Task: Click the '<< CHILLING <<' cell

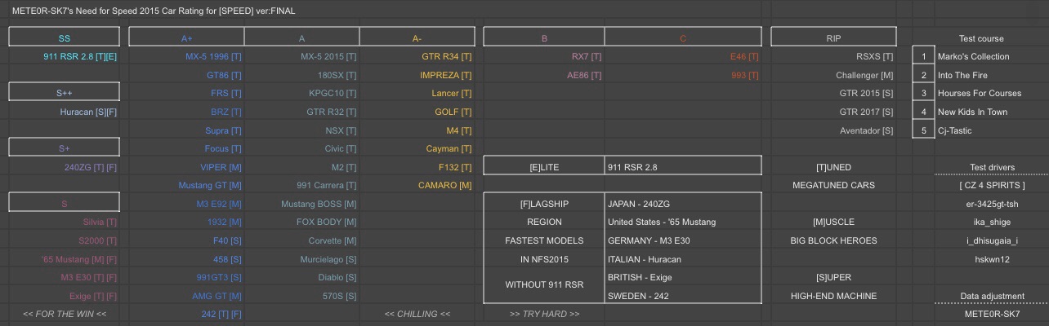Action: coord(417,314)
